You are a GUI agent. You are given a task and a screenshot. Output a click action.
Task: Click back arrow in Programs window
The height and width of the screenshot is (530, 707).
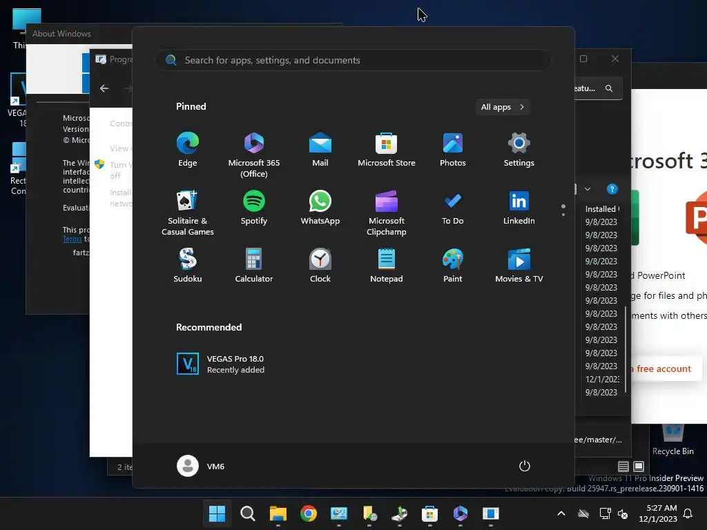click(x=104, y=88)
